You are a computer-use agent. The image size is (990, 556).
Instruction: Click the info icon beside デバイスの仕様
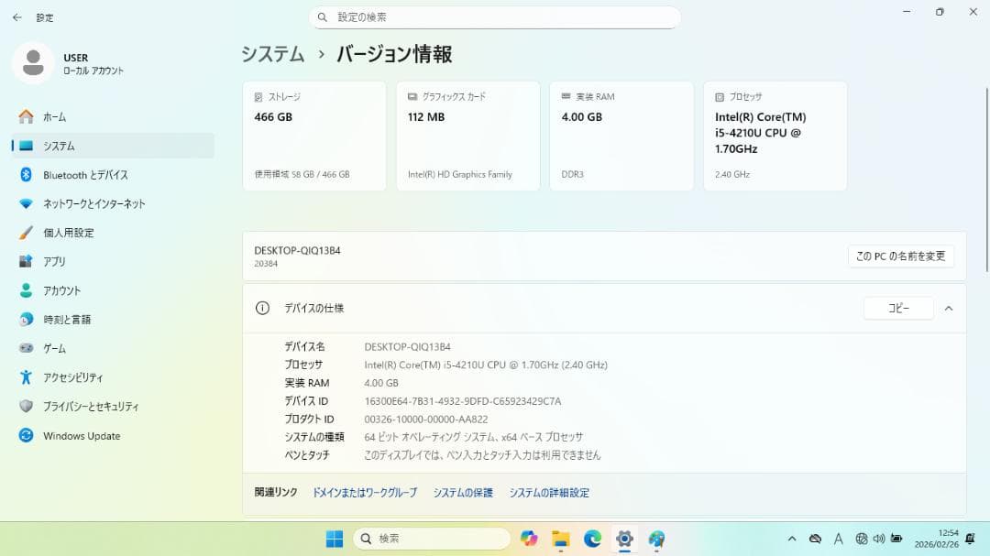262,308
